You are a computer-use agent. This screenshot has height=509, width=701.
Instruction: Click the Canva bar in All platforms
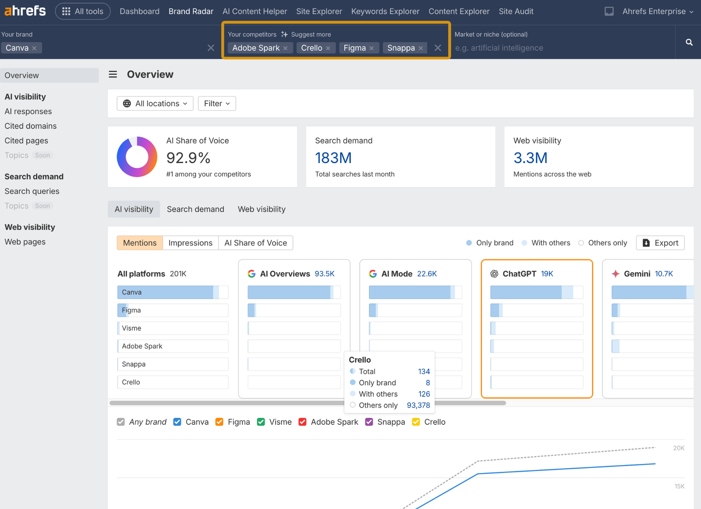(173, 292)
